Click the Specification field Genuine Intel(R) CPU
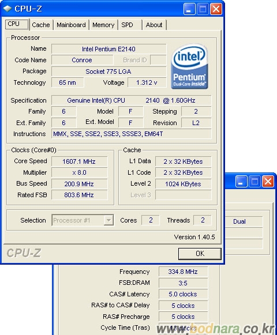The image size is (277, 335). 131,100
